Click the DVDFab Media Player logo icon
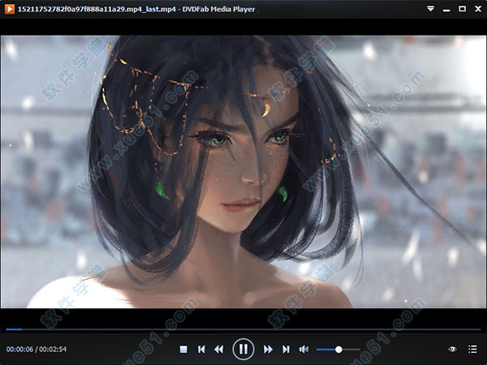Image resolution: width=487 pixels, height=365 pixels. point(10,9)
